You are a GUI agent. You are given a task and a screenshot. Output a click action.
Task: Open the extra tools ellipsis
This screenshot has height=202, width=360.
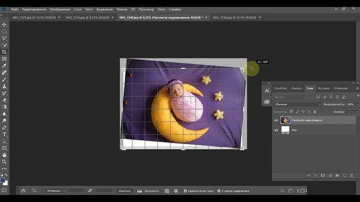coord(4,168)
